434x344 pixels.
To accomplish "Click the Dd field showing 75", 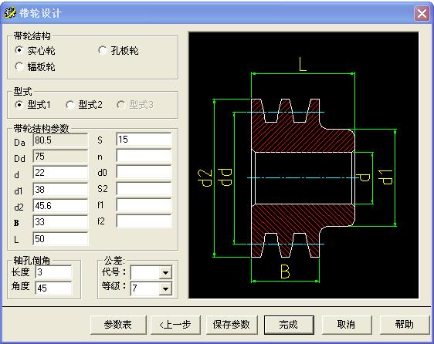I will (60, 157).
